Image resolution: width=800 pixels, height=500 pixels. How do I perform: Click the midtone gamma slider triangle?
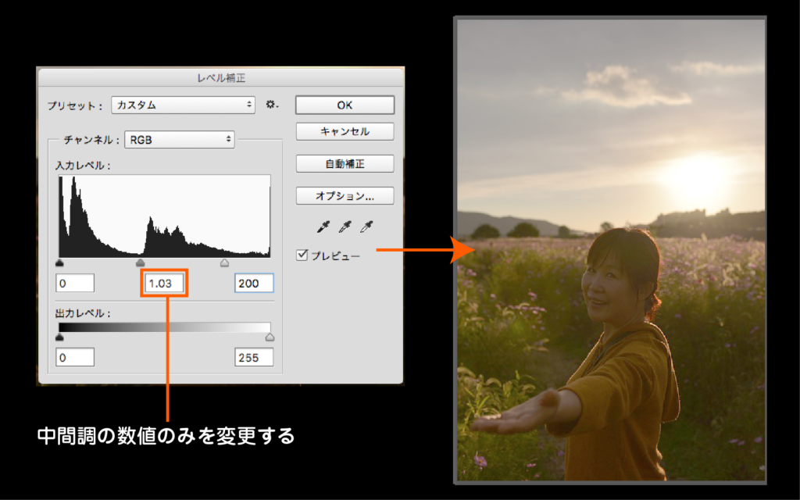(x=141, y=262)
